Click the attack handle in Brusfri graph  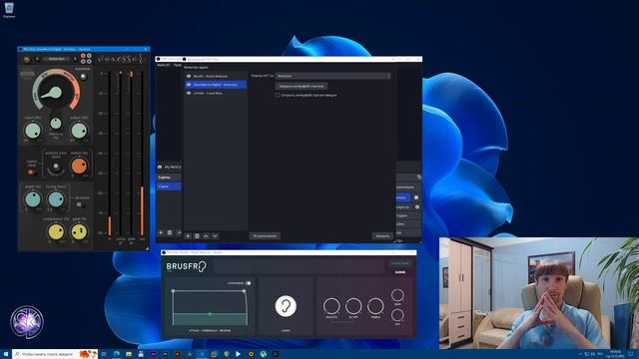(x=173, y=291)
